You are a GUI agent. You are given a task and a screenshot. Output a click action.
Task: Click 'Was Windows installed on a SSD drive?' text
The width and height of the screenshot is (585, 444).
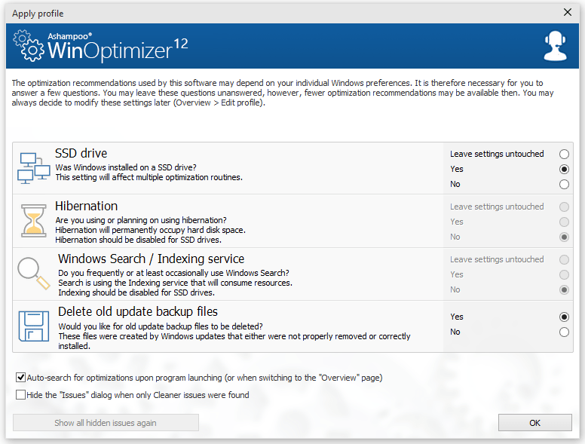pos(126,167)
